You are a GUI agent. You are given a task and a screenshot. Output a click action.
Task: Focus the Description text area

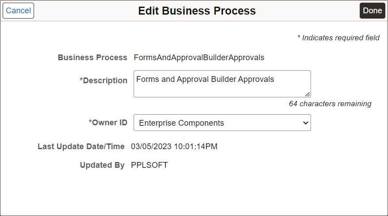click(222, 88)
